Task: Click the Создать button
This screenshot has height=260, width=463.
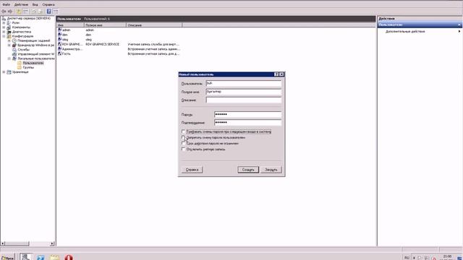Action: pos(248,170)
